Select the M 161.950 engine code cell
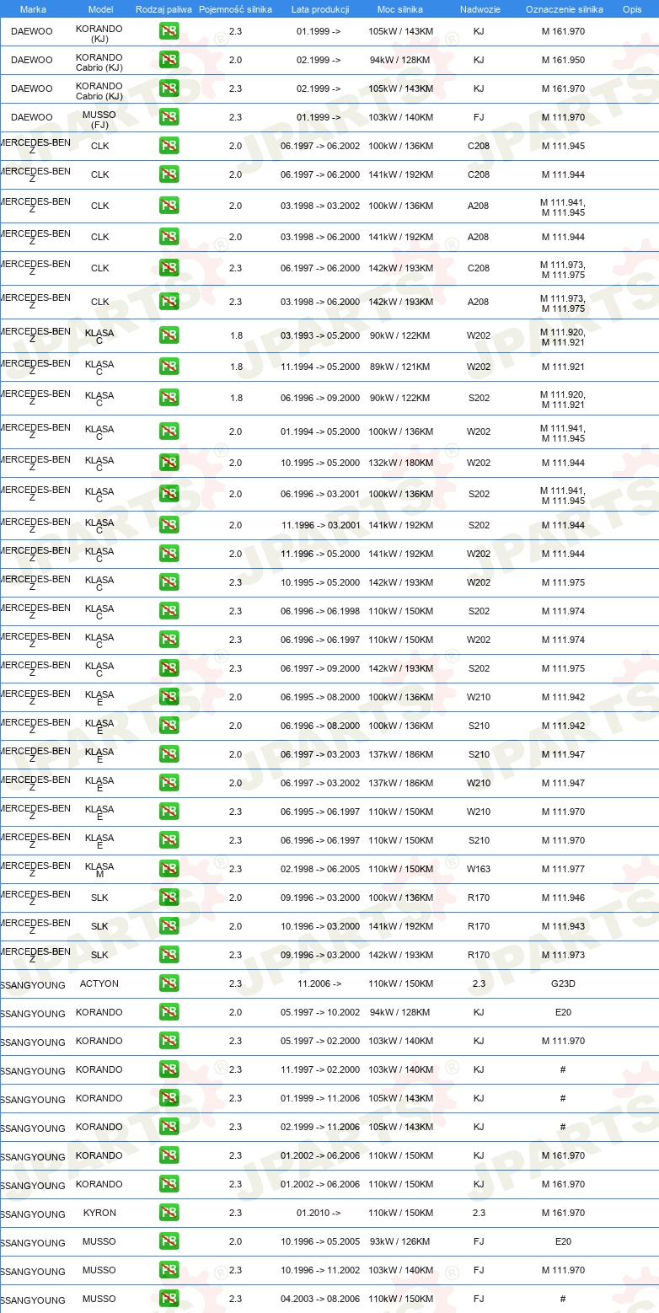659x1313 pixels. tap(563, 60)
